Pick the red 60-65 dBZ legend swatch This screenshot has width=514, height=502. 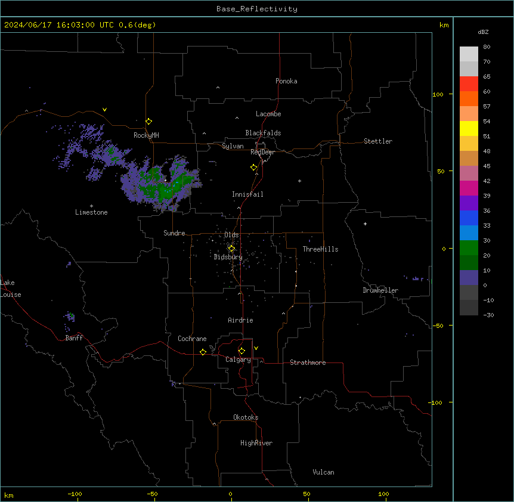tap(469, 84)
